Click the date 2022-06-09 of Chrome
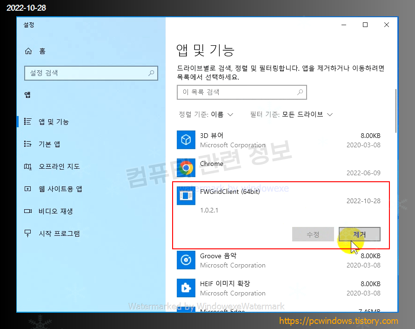This screenshot has height=329, width=415. coord(363,173)
